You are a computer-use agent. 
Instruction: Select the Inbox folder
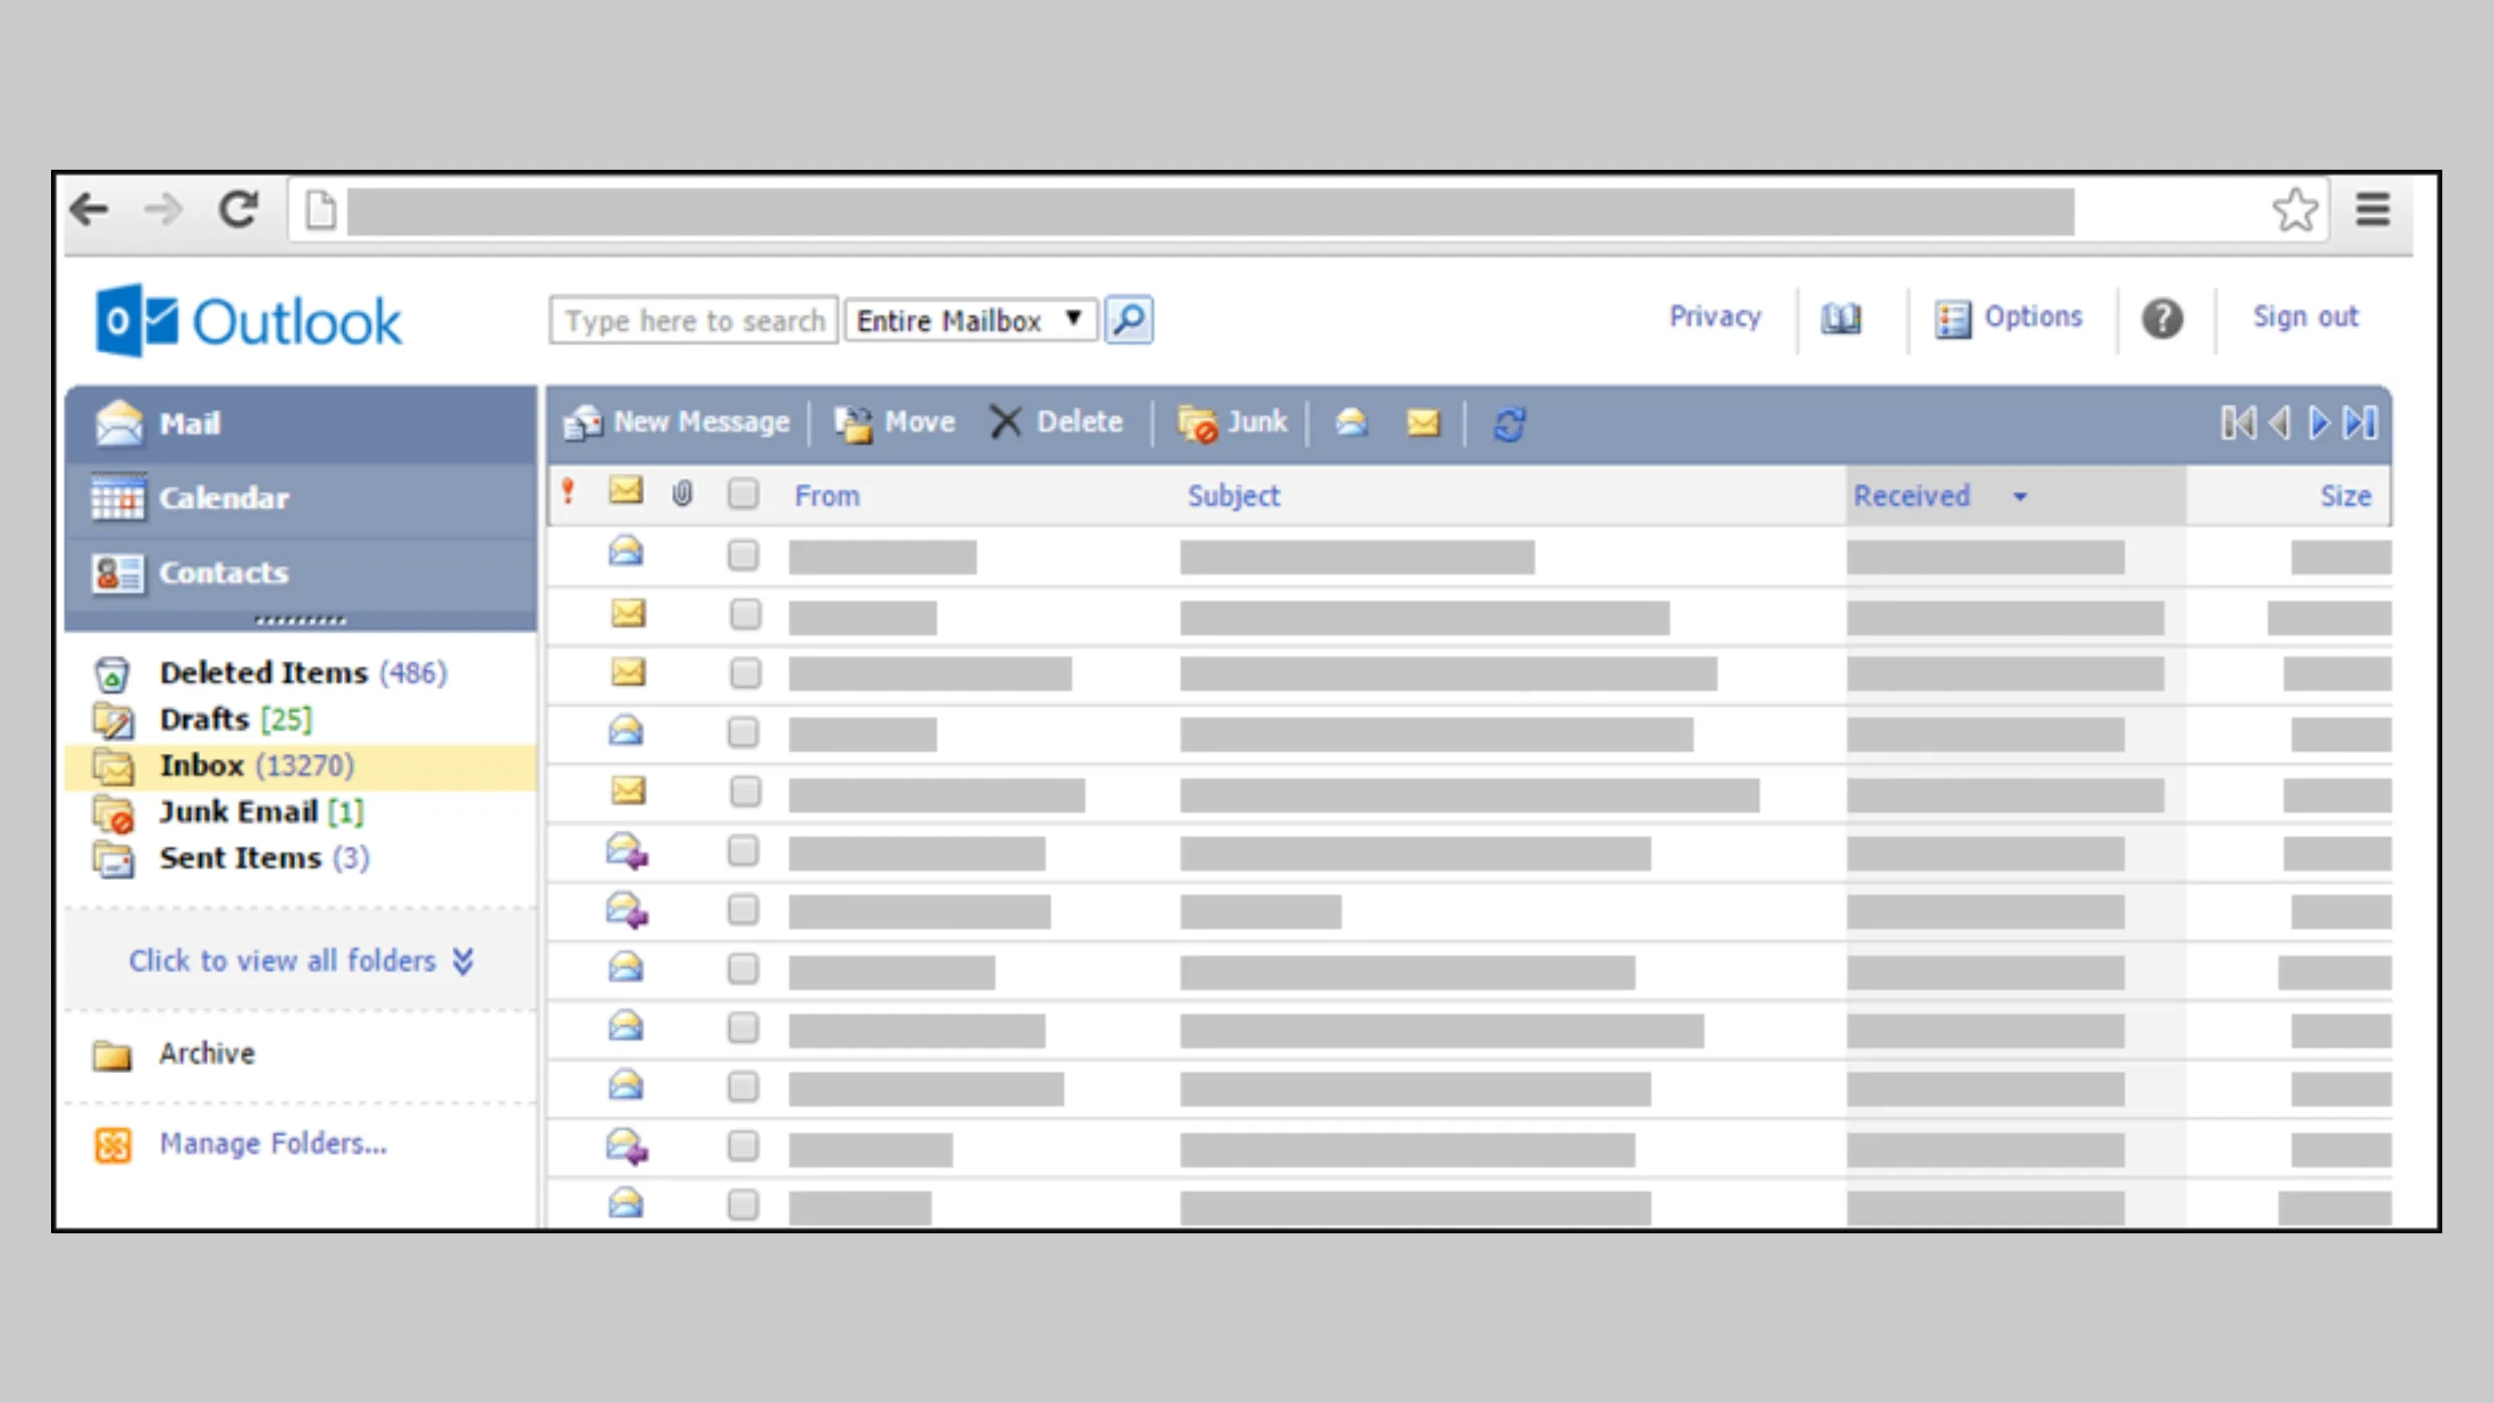tap(300, 766)
